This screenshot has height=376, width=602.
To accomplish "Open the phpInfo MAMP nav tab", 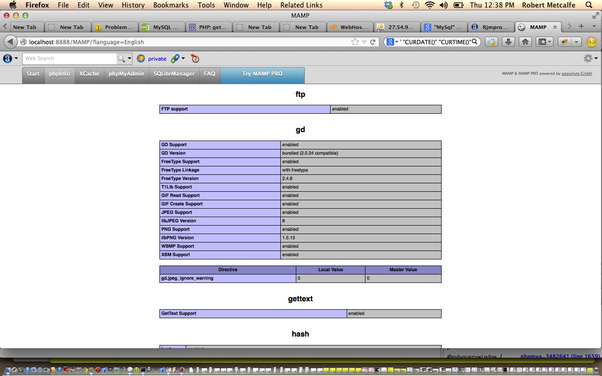I will tap(59, 75).
